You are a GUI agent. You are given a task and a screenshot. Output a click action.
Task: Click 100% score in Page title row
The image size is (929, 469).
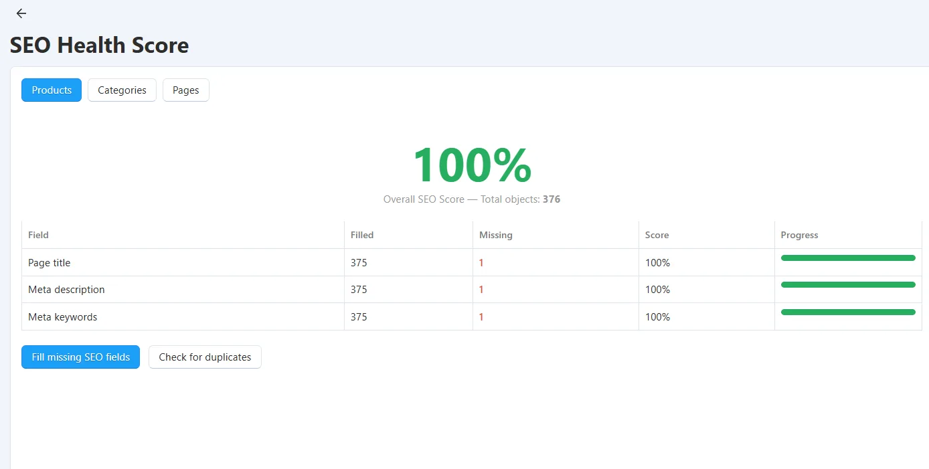click(x=657, y=263)
